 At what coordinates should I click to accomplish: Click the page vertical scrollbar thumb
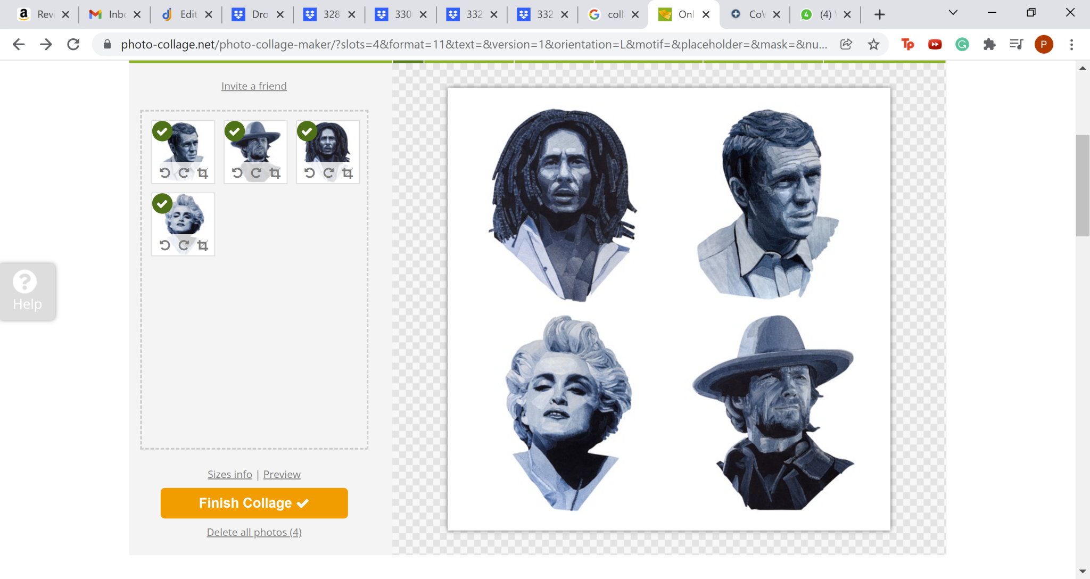[x=1083, y=185]
